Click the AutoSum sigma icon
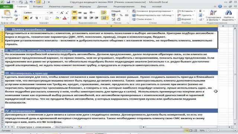Viewport: 238px width, 134px height. (x=200, y=11)
